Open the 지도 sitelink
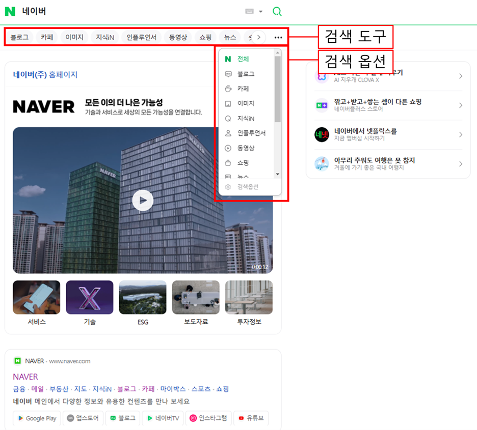Screen dimensions: 477x430 tap(81, 389)
